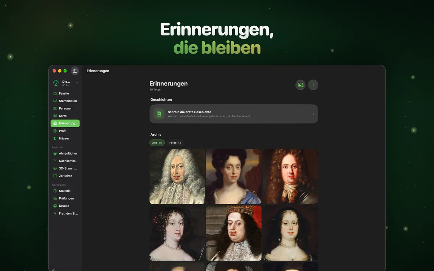This screenshot has width=434, height=271.
Task: Open portrait of woman with flower in hair
Action: (x=177, y=233)
